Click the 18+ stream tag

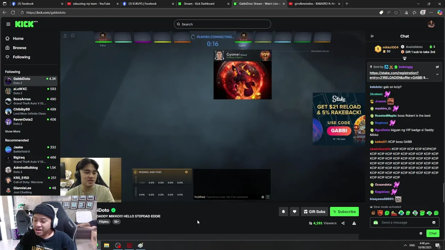[x=116, y=222]
